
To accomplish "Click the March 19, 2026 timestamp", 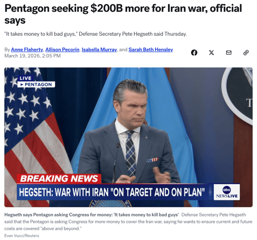I will (32, 56).
